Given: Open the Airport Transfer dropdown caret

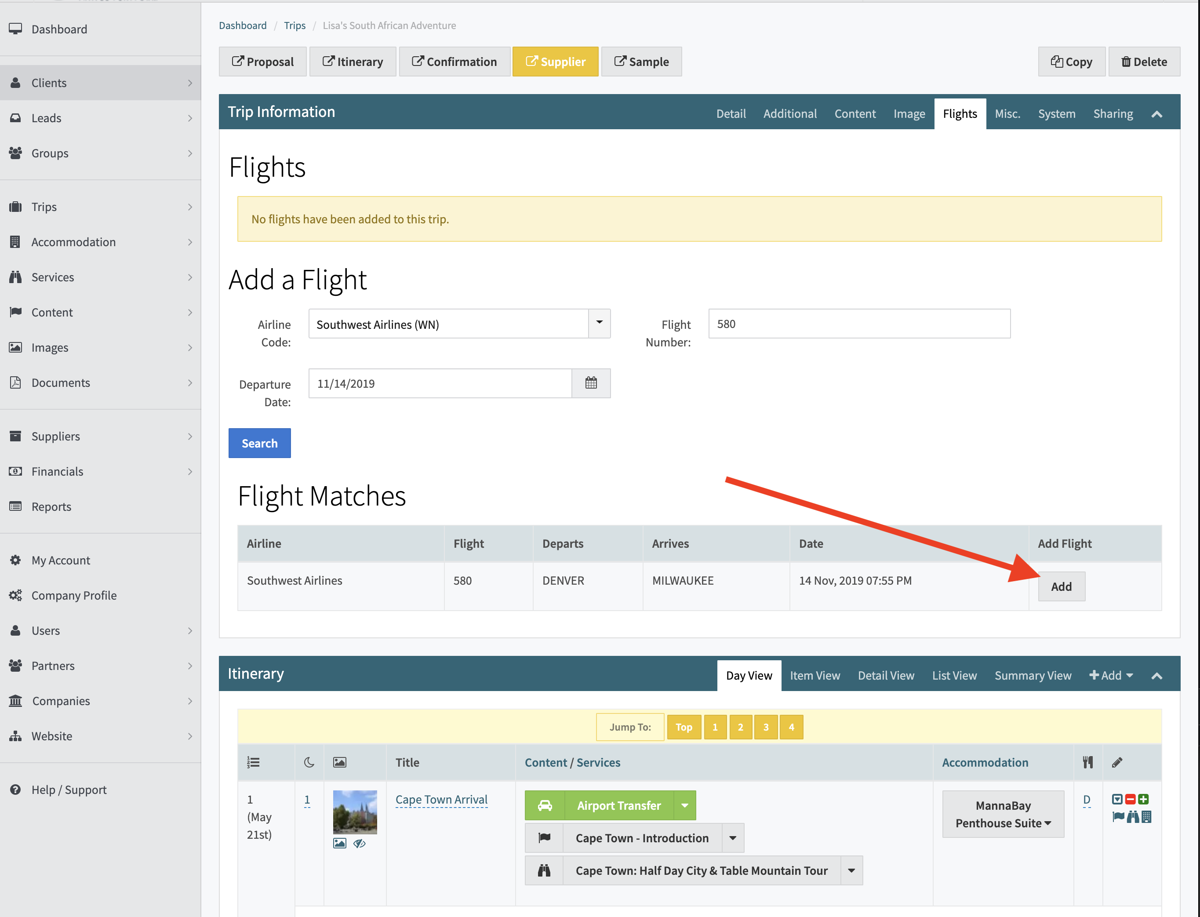Looking at the screenshot, I should tap(685, 805).
